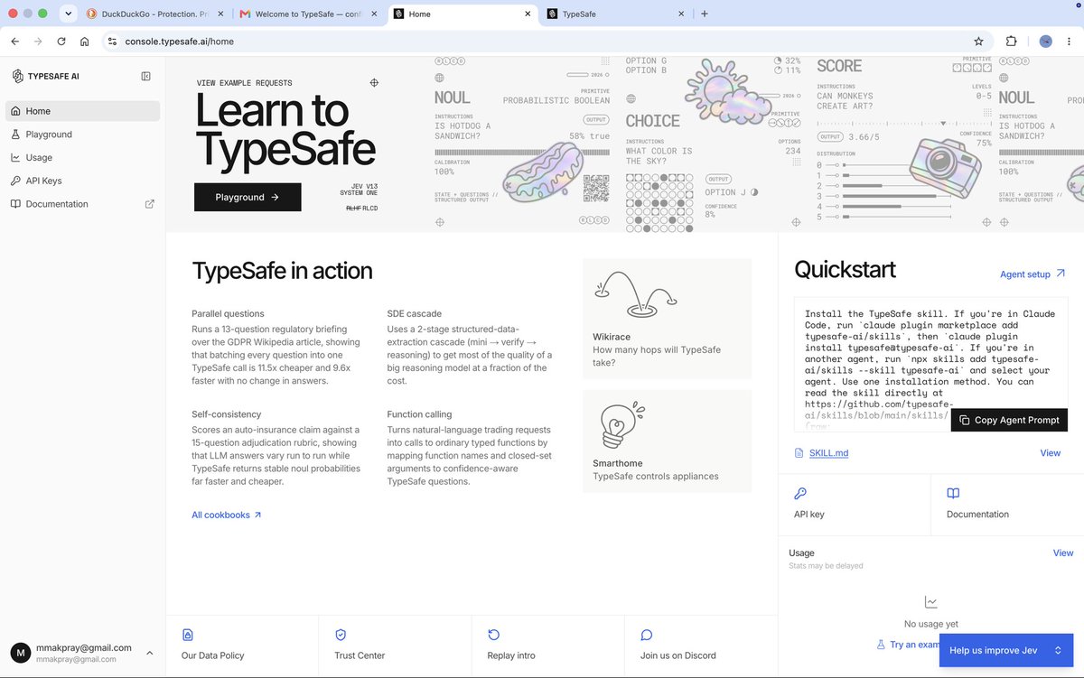This screenshot has width=1084, height=678.
Task: Click the Documentation book icon in sidebar
Action: pos(15,204)
